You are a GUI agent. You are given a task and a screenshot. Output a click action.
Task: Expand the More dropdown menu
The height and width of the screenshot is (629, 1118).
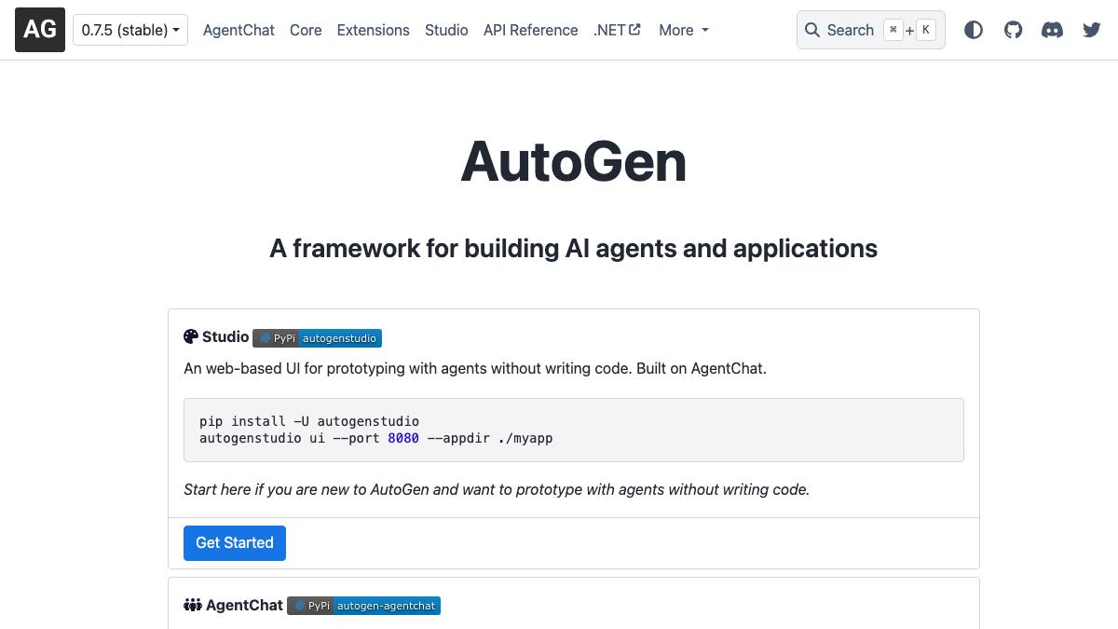click(x=683, y=30)
